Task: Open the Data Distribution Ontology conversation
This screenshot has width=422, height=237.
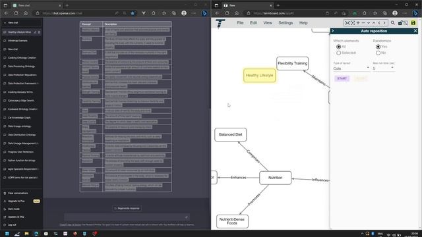Action: click(22, 135)
